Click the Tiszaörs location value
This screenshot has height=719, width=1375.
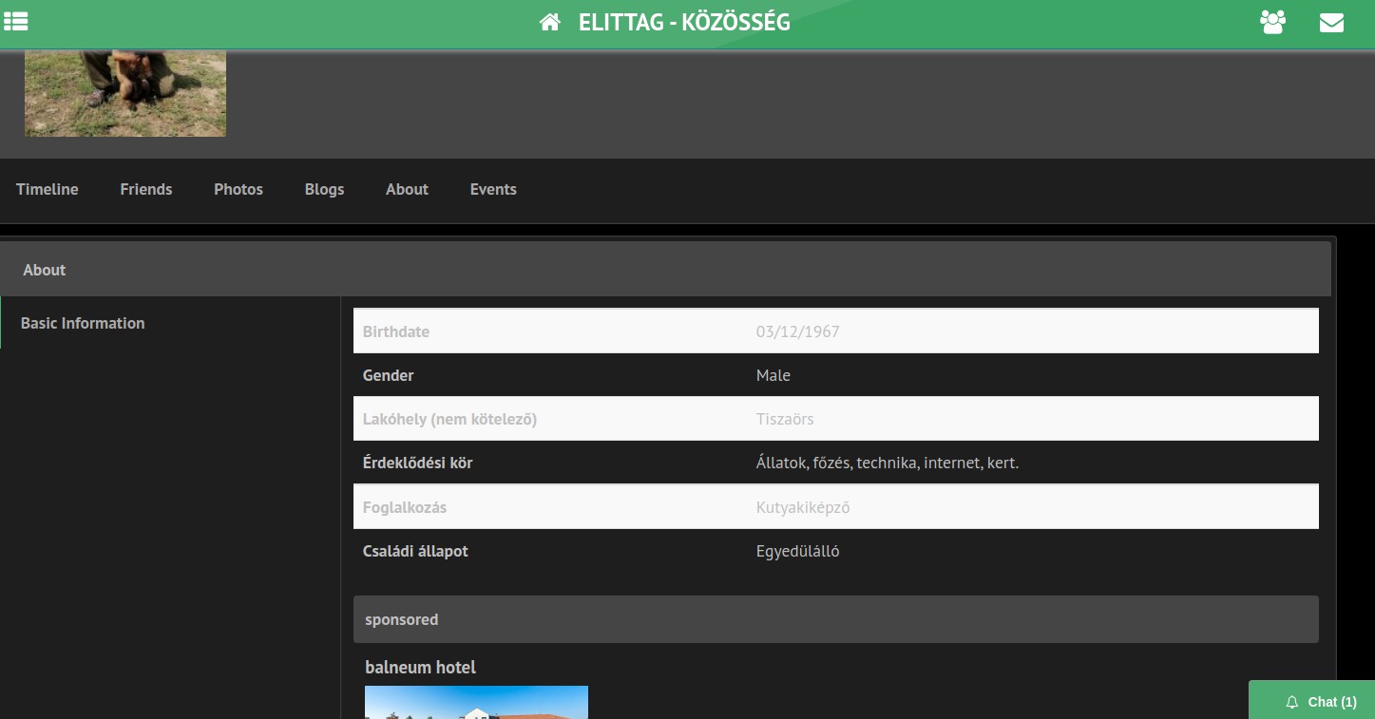pyautogui.click(x=785, y=419)
